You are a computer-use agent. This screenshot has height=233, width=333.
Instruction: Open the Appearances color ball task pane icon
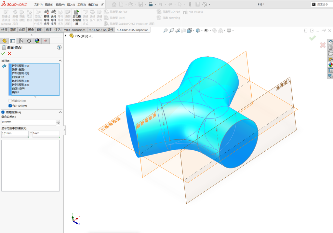(x=330, y=65)
